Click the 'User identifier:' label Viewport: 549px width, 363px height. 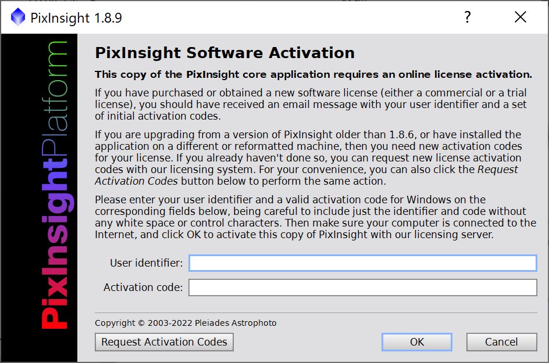click(x=147, y=263)
